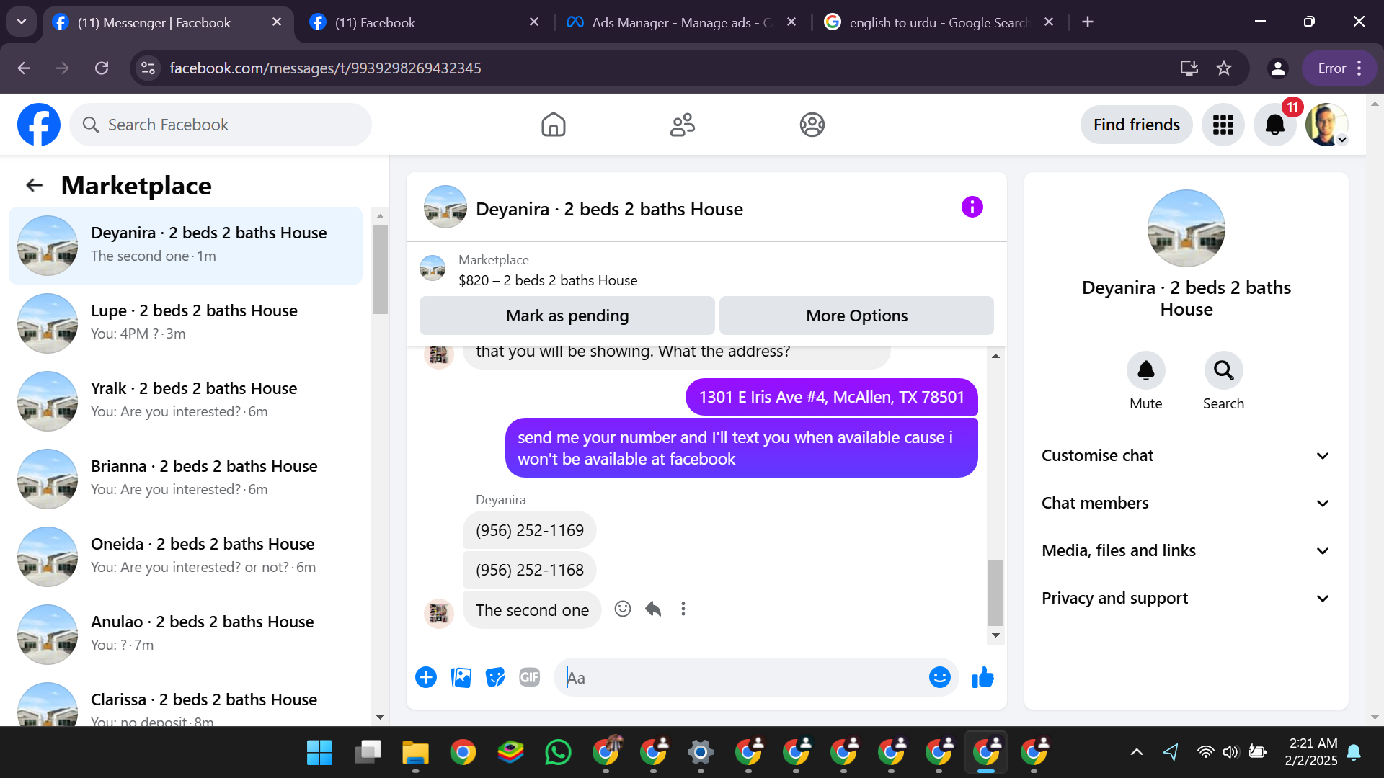The height and width of the screenshot is (778, 1384).
Task: React to 'The second one' message
Action: (623, 609)
